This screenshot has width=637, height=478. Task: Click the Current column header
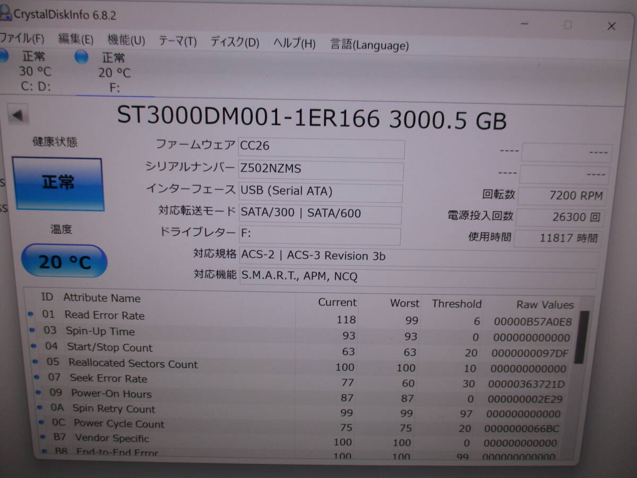(x=337, y=302)
